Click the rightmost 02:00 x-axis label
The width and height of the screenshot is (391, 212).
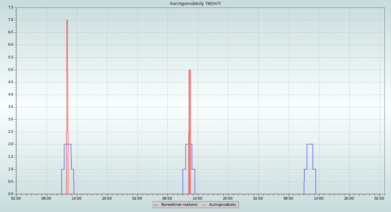pyautogui.click(x=379, y=198)
